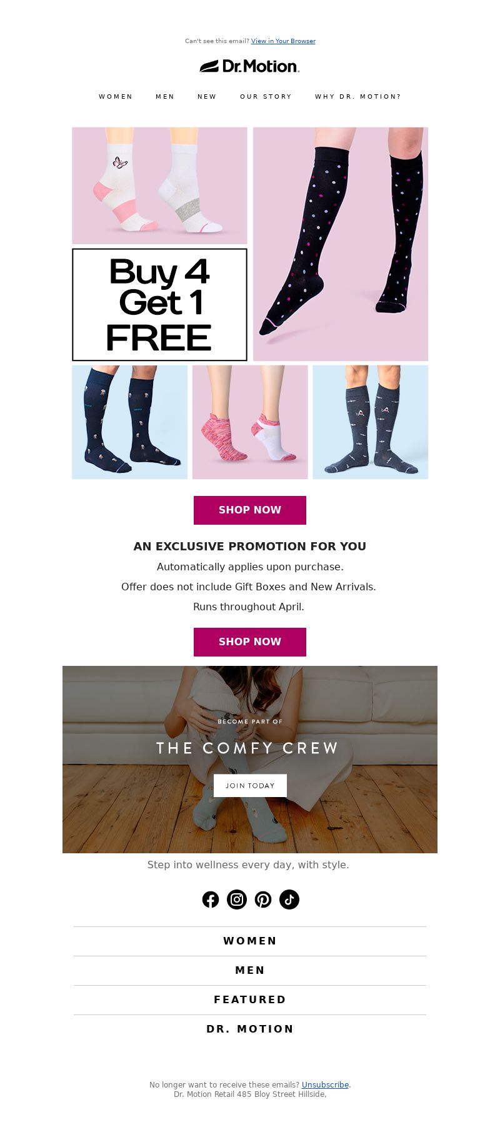Click View in Your Browser link

(283, 41)
